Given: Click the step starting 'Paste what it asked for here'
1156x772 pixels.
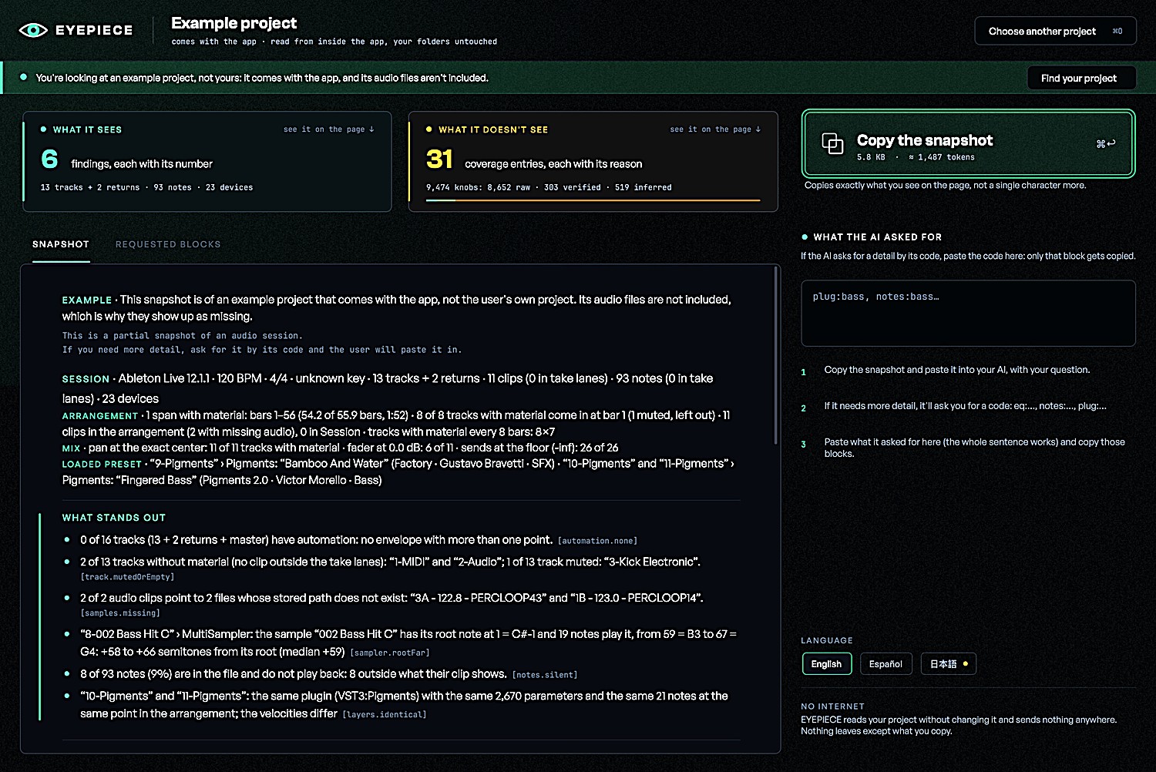Looking at the screenshot, I should click(975, 448).
